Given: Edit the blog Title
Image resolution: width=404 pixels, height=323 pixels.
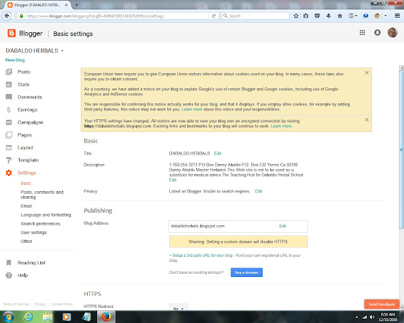Looking at the screenshot, I should coord(218,153).
